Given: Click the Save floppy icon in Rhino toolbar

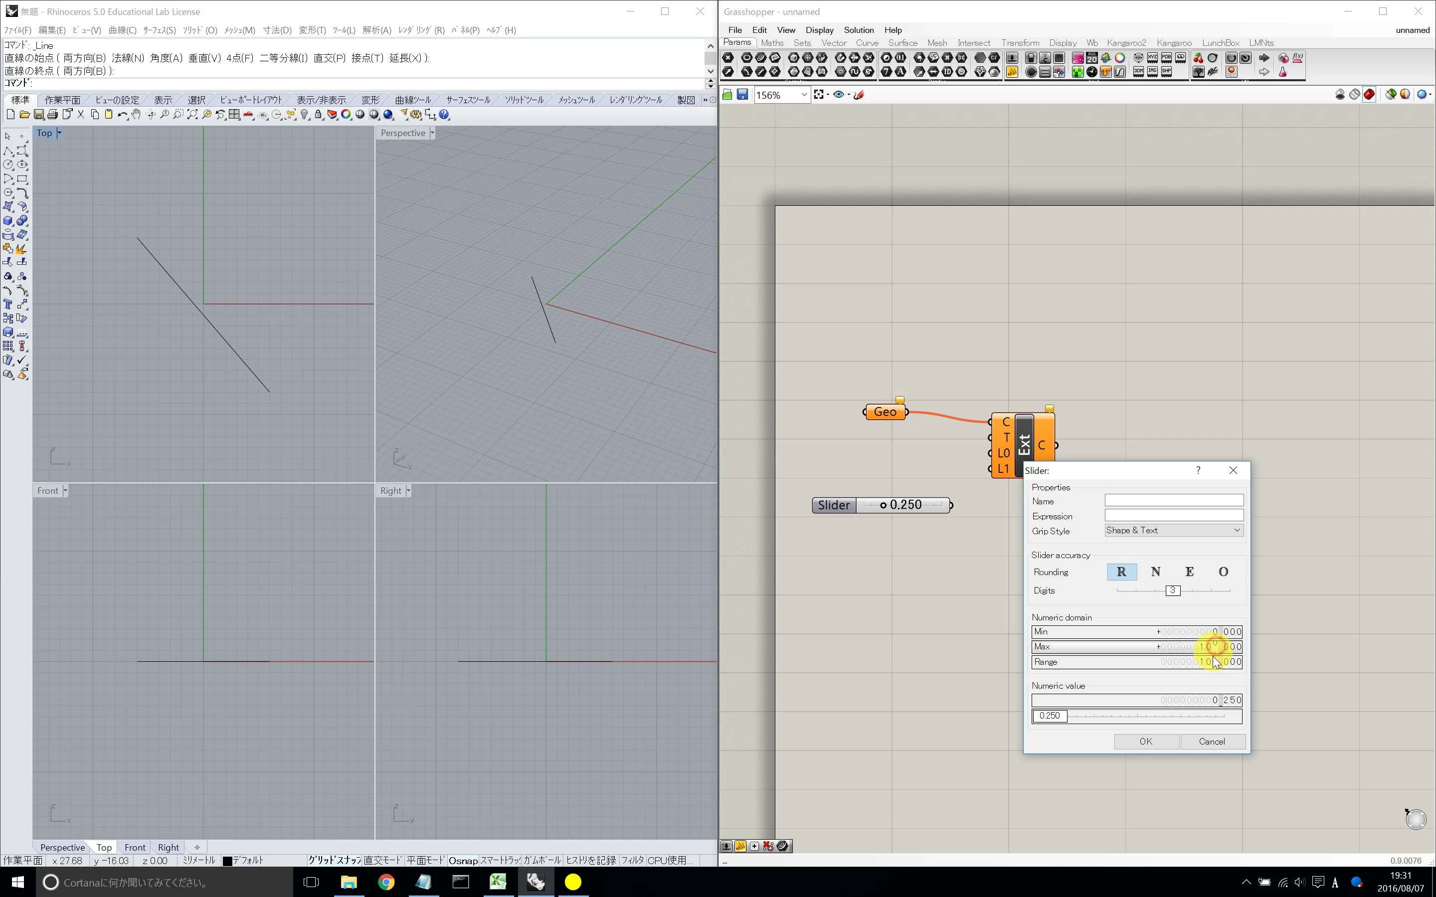Looking at the screenshot, I should 38,115.
